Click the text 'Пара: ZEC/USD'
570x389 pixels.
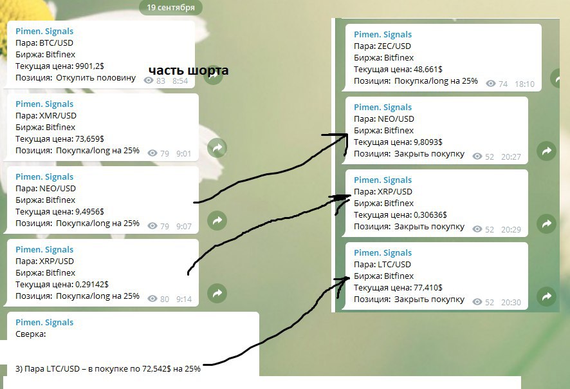[x=382, y=46]
